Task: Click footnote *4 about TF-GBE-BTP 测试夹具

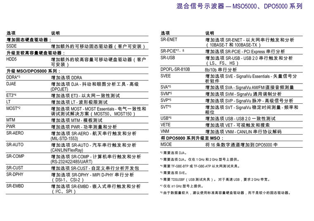Action: 200,166
